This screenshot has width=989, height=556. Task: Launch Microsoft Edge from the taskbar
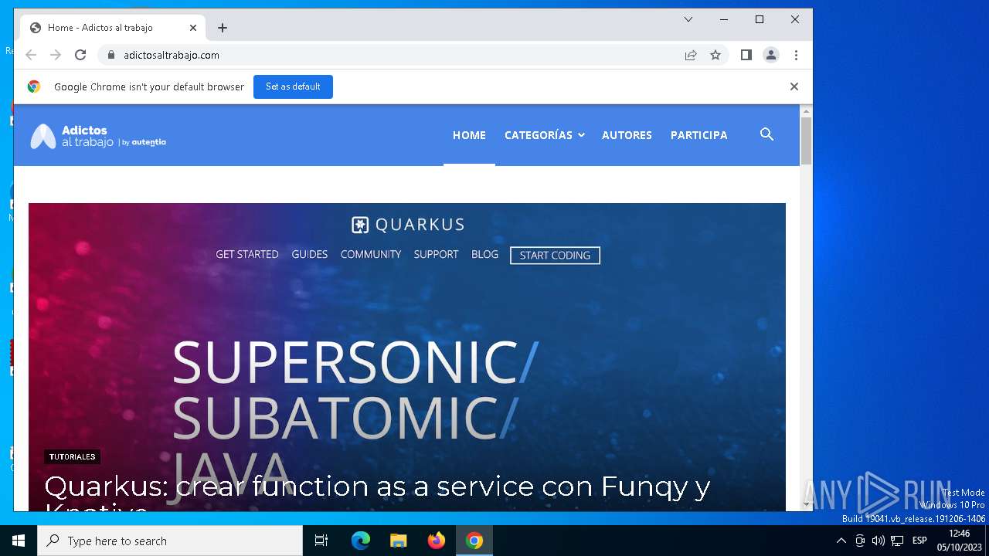pyautogui.click(x=361, y=541)
